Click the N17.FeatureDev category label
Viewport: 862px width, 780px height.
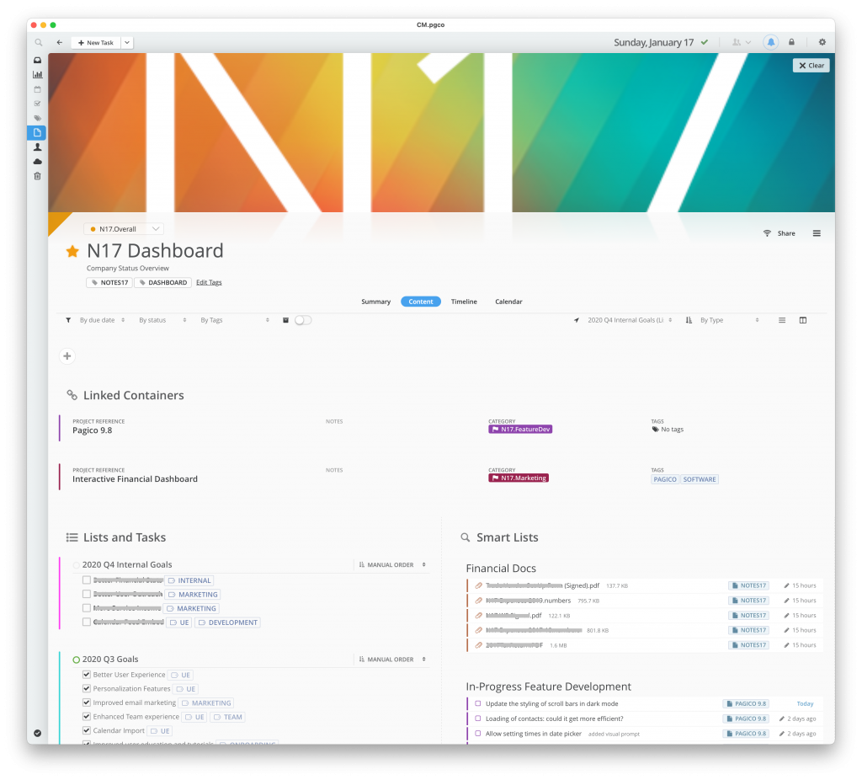pyautogui.click(x=520, y=429)
